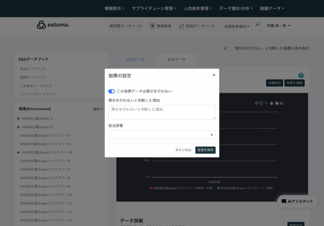Viewport: 324px width, 226px height.
Task: Click the teal help question mark icon
Action: (x=301, y=75)
